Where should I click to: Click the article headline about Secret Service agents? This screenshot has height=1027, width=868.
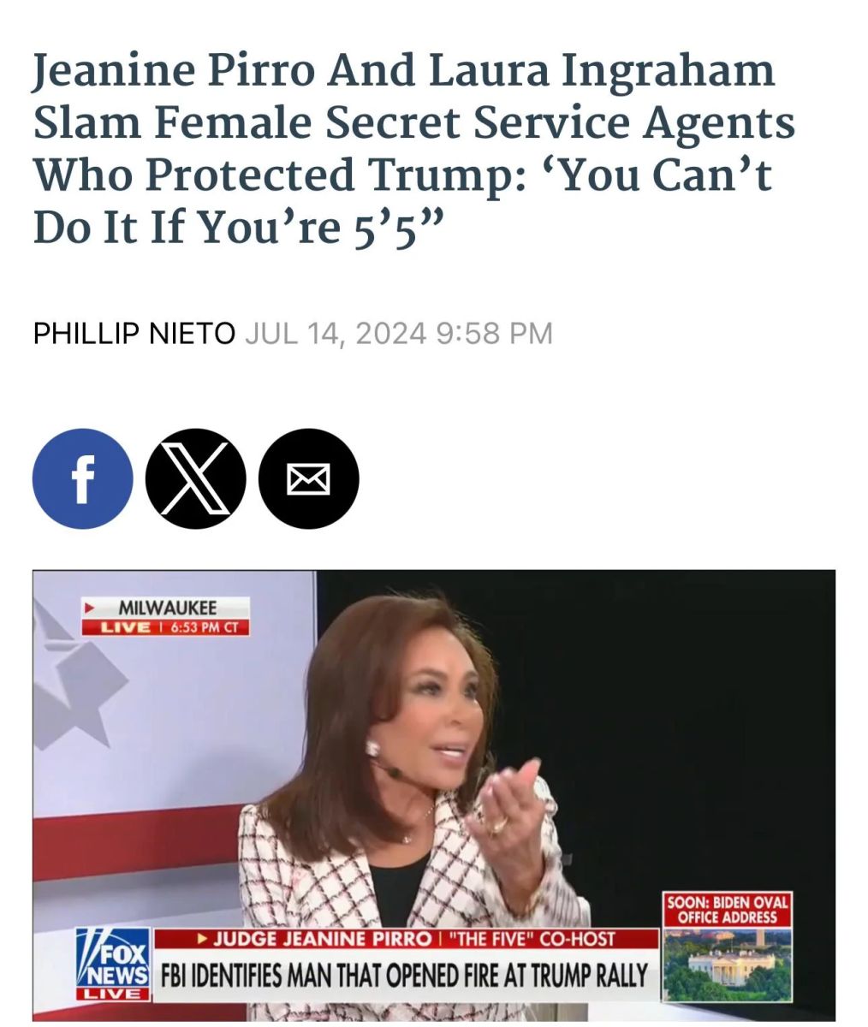click(414, 148)
